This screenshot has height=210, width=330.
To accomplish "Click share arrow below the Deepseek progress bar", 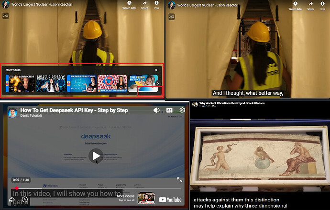I will (12, 199).
